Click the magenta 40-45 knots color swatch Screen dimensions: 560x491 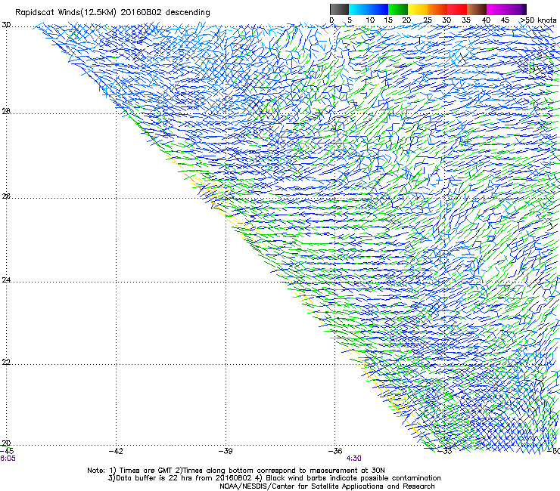[x=496, y=9]
